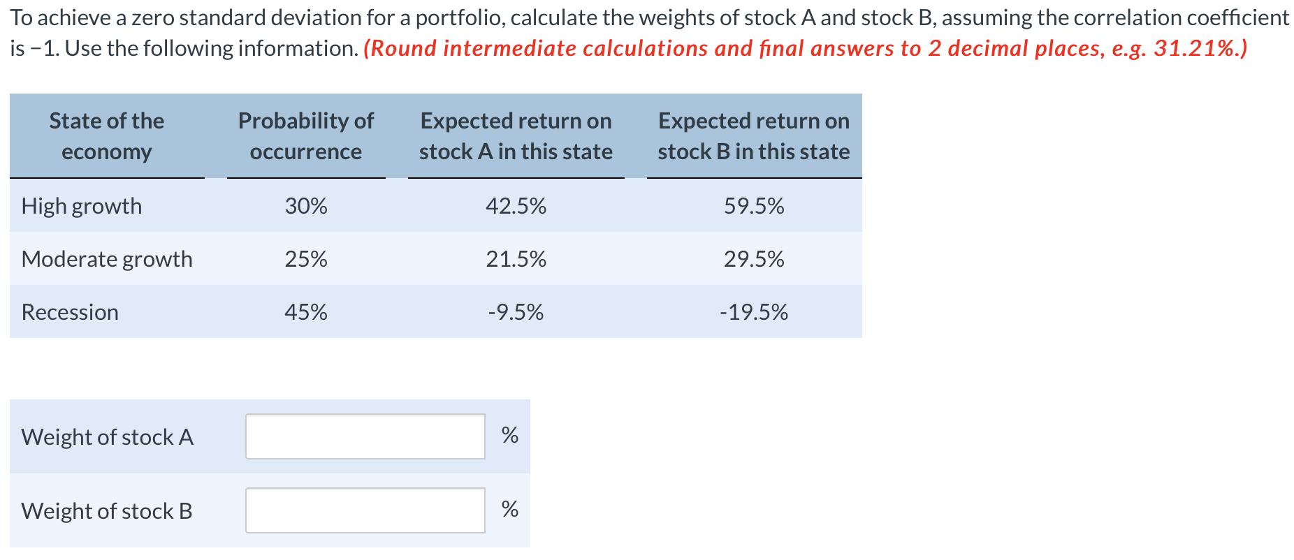
Task: Click the 30% probability cell
Action: click(x=305, y=206)
